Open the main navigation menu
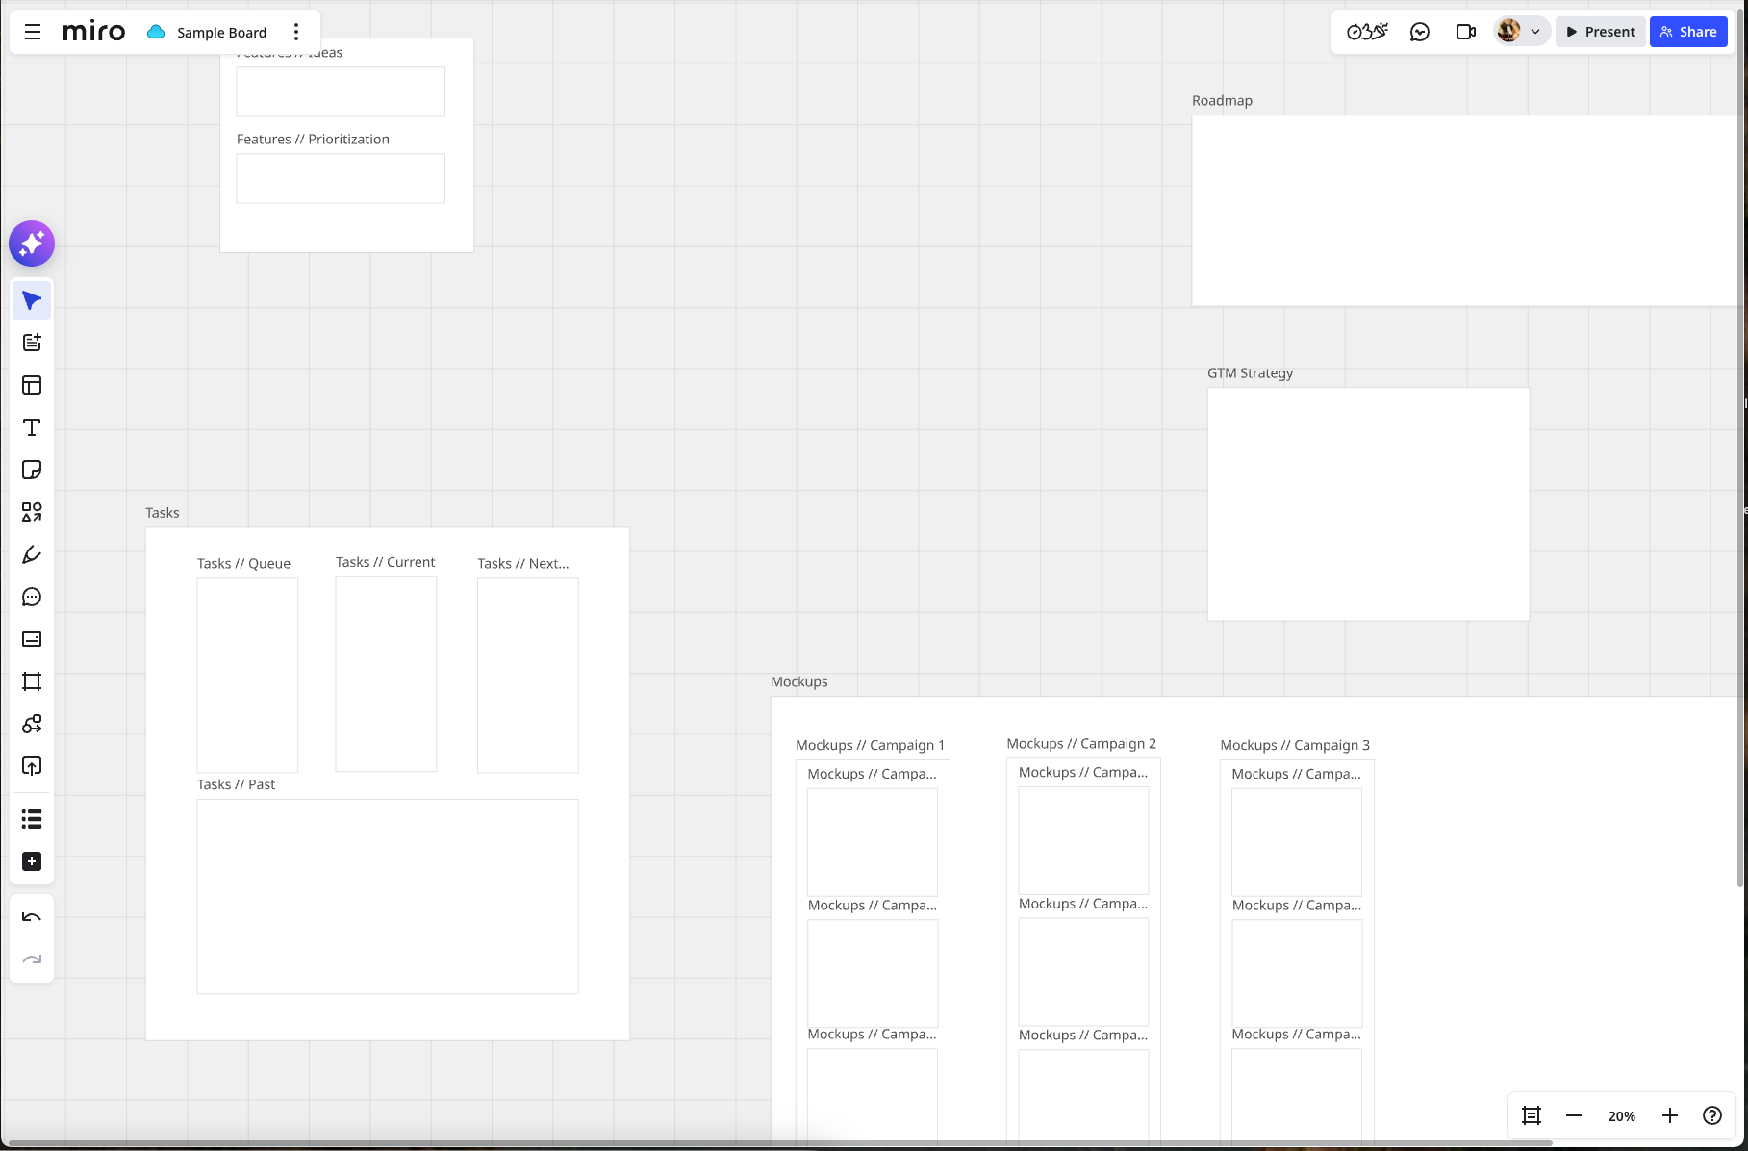 click(x=32, y=31)
